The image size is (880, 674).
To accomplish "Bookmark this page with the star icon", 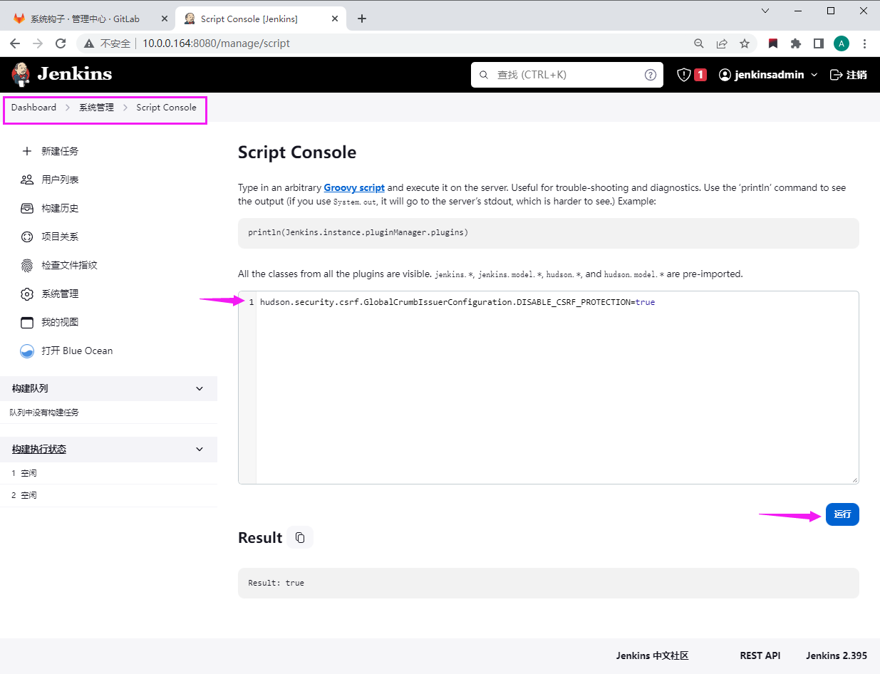I will coord(745,43).
